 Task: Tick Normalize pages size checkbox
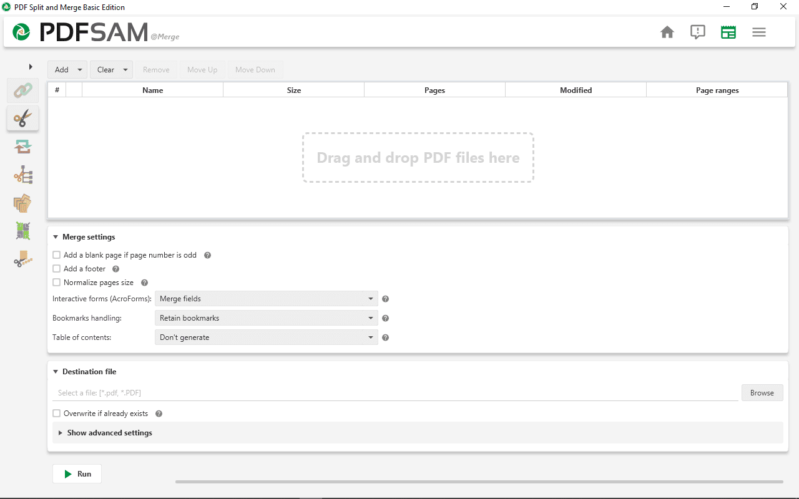(x=57, y=283)
